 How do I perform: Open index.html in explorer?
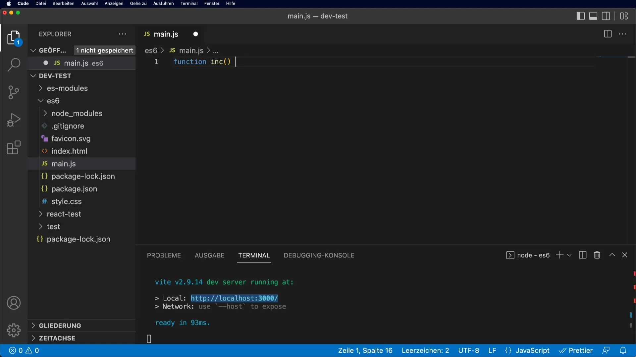point(69,151)
